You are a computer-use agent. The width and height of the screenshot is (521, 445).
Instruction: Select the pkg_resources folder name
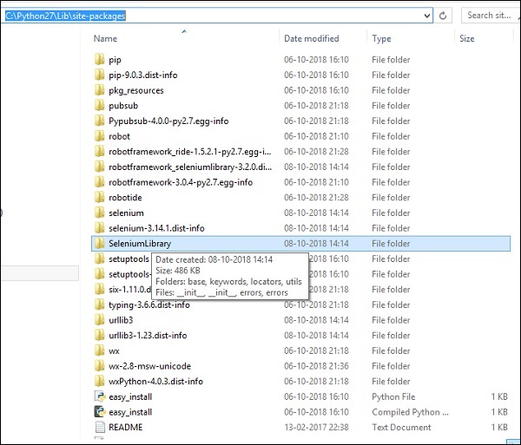pos(136,90)
